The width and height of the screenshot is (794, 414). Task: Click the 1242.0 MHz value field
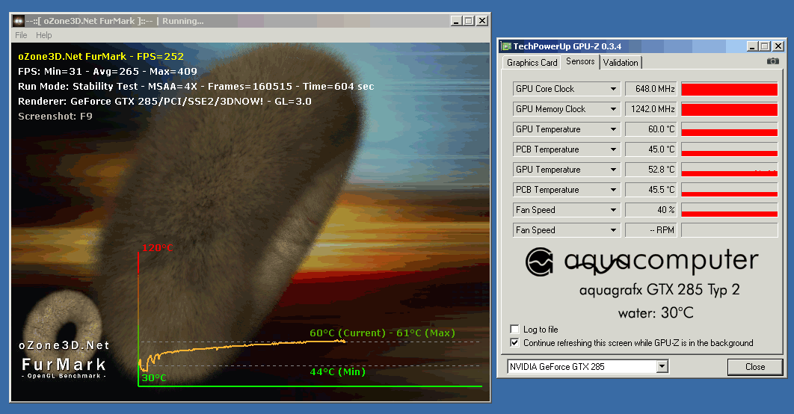[651, 109]
